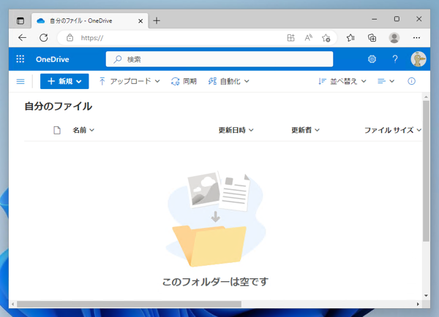Viewport: 439px width, 317px height.
Task: Open the Collections panel
Action: 372,38
